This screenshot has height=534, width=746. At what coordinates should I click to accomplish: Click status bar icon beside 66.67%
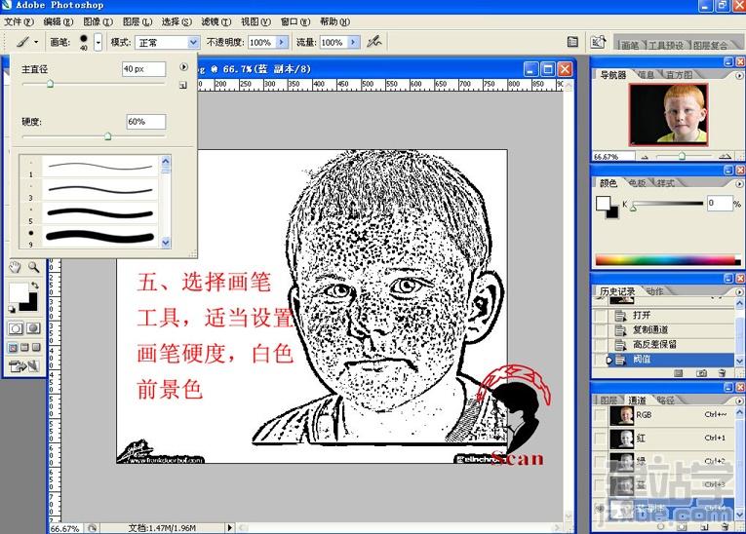click(x=92, y=528)
